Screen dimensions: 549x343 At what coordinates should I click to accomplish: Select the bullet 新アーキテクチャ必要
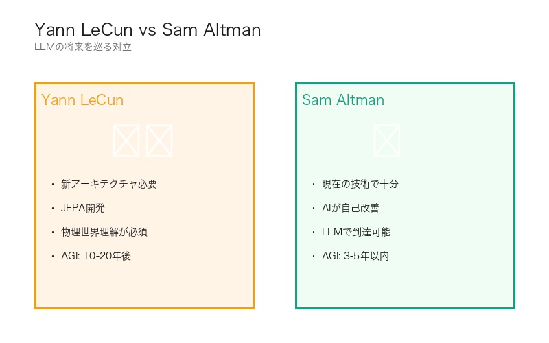pyautogui.click(x=109, y=184)
